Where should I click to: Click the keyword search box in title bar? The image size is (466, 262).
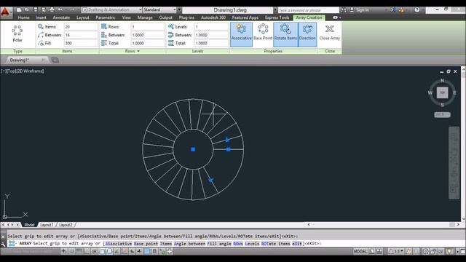[x=308, y=10]
